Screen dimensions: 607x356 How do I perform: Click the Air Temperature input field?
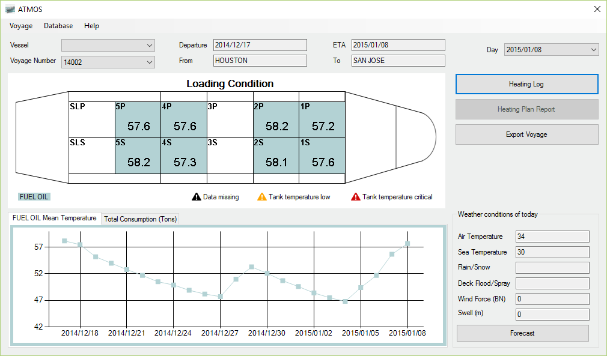pyautogui.click(x=552, y=237)
